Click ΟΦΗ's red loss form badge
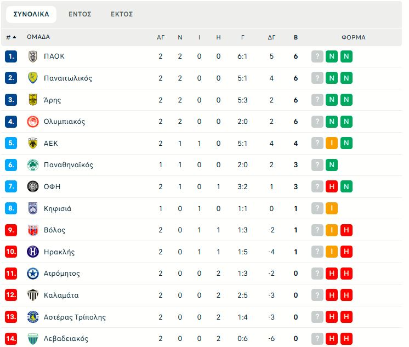The width and height of the screenshot is (409, 347). pos(332,186)
